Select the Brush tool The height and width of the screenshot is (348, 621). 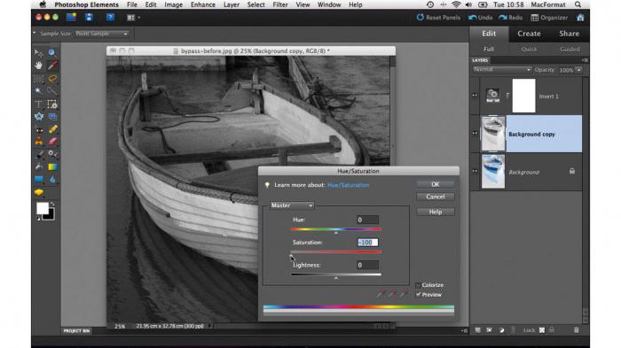coord(38,154)
